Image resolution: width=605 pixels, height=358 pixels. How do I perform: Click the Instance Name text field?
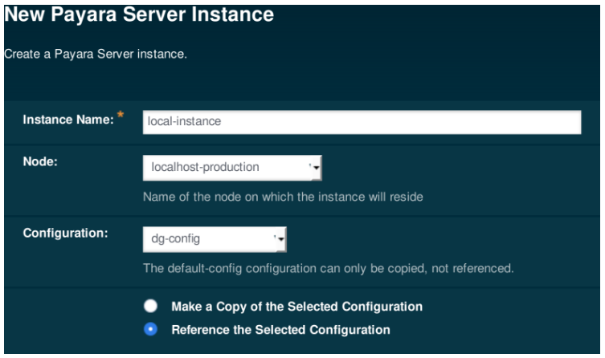point(362,121)
